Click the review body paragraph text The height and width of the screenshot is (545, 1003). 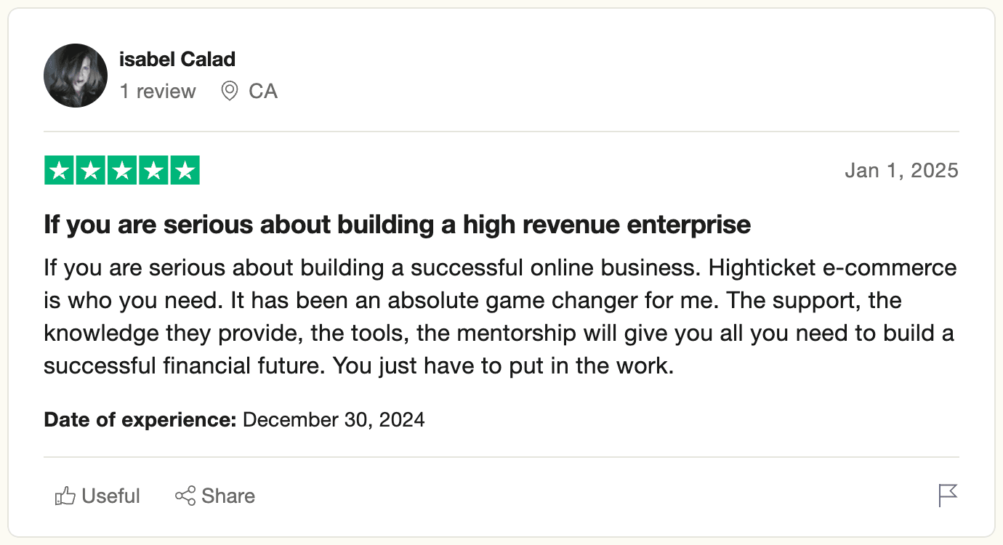pos(500,316)
